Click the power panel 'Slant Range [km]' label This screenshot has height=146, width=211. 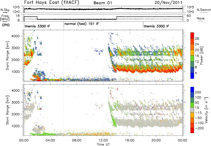point(7,56)
